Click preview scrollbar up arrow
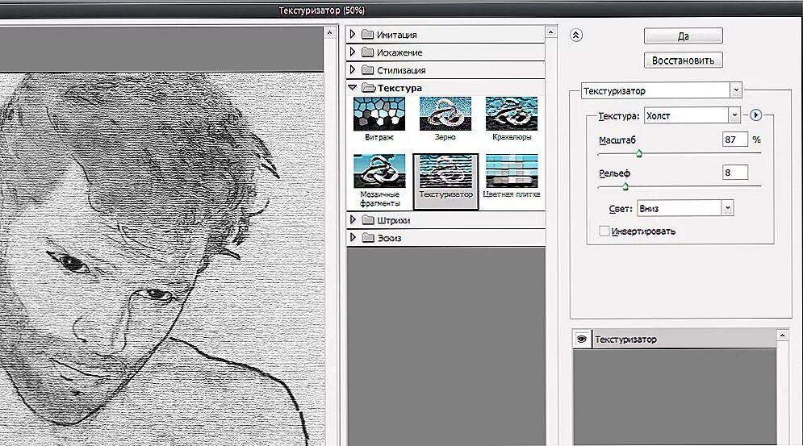The width and height of the screenshot is (803, 446). 329,33
